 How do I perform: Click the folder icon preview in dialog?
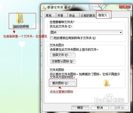(107, 83)
